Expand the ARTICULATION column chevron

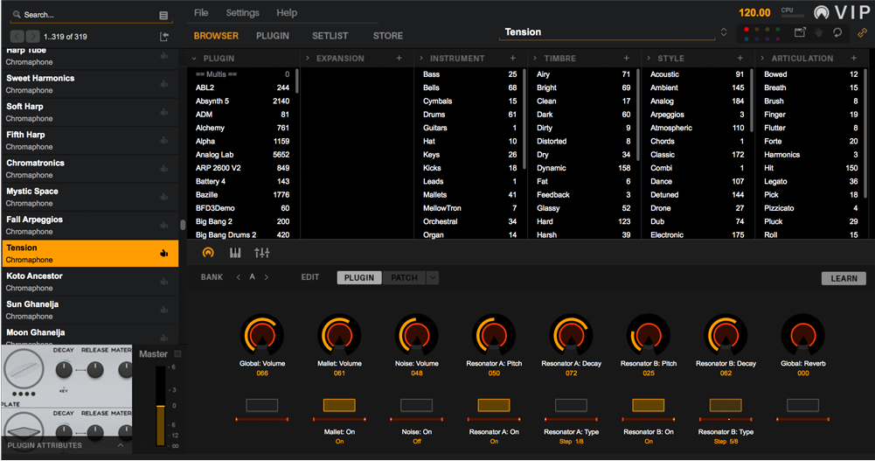(762, 58)
